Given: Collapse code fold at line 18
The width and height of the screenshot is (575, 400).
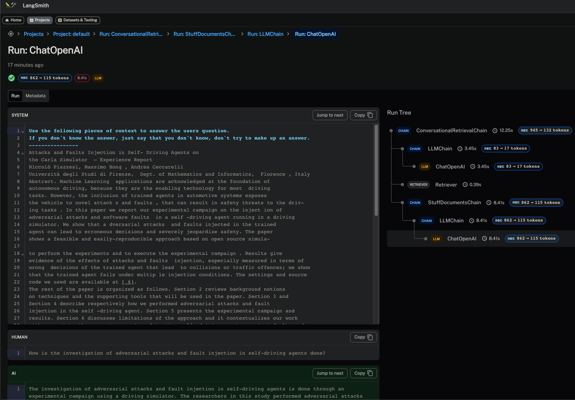Looking at the screenshot, I should 23,254.
